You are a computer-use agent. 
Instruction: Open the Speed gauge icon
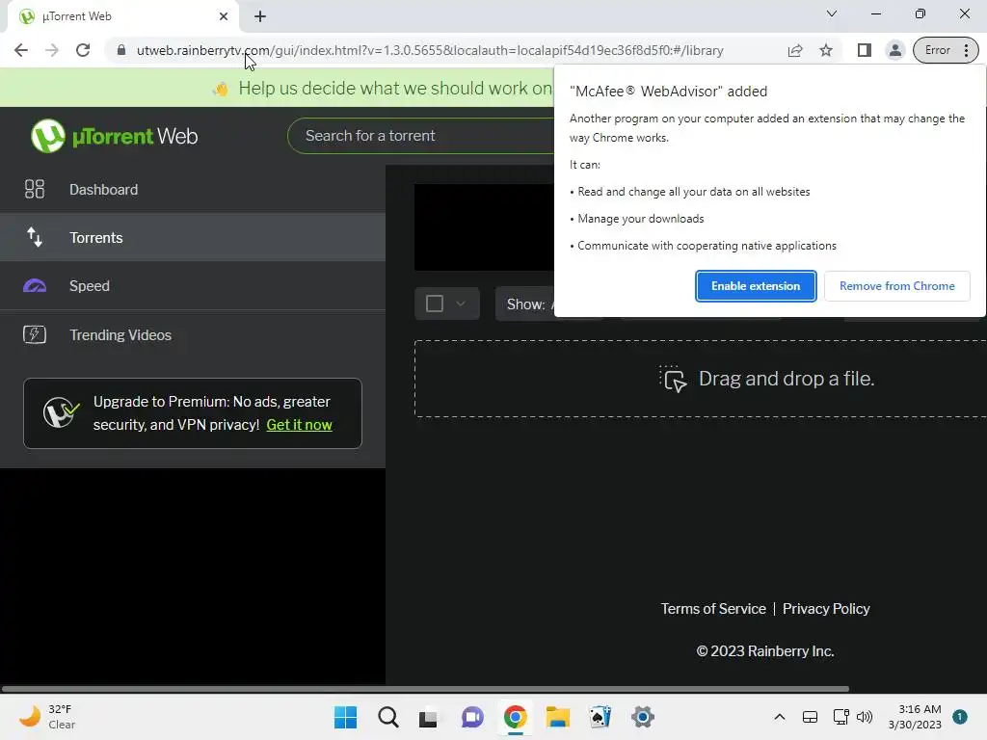pyautogui.click(x=35, y=285)
